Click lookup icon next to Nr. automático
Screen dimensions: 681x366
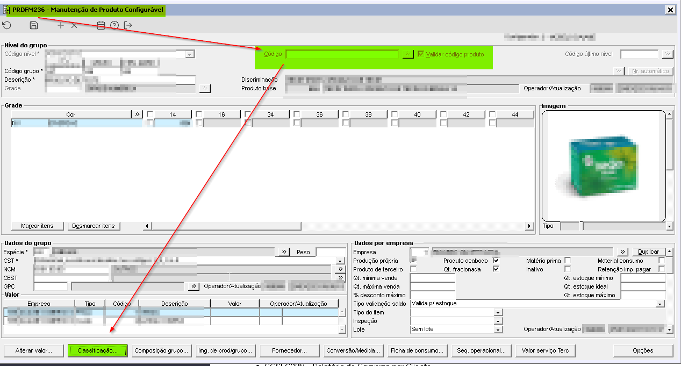[619, 71]
